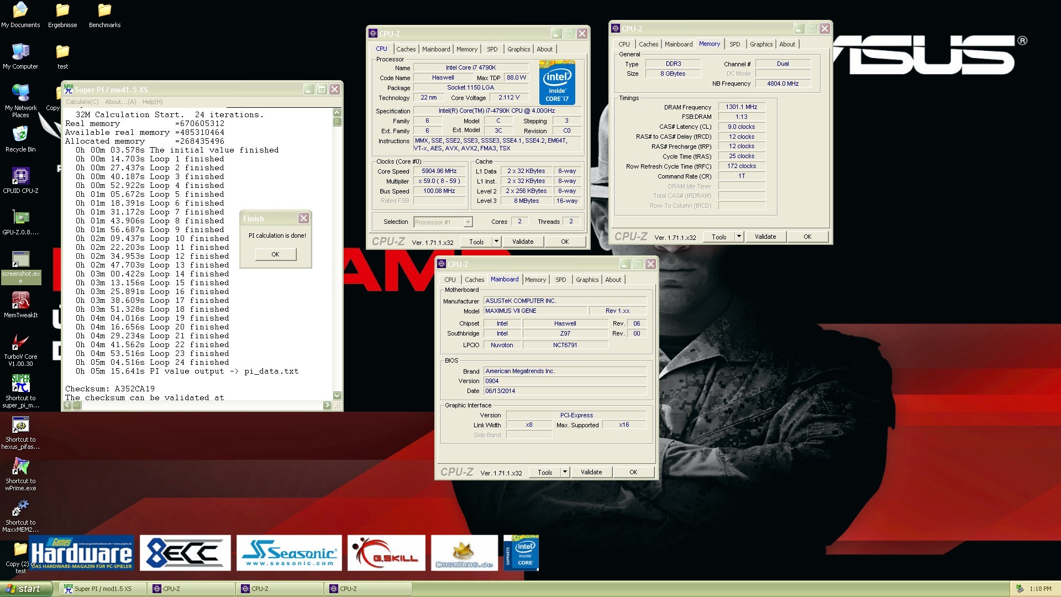Launch the CPUID CPU-Z desktop shortcut
The height and width of the screenshot is (597, 1061).
click(x=20, y=181)
